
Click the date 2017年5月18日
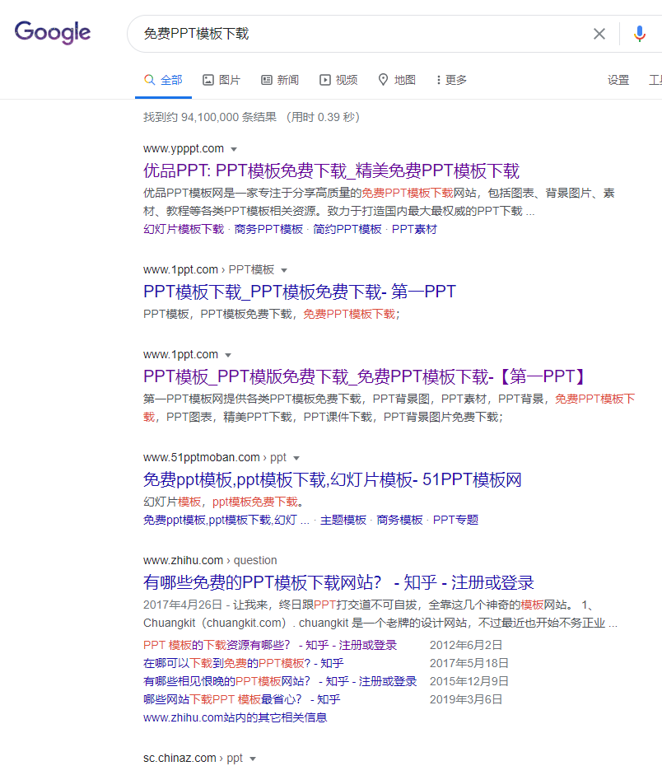(x=469, y=663)
